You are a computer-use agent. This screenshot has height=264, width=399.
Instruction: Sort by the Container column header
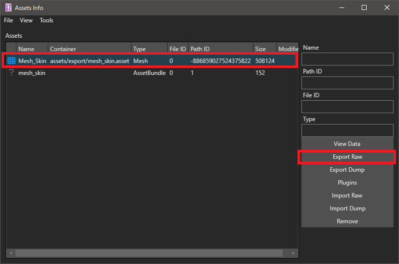(90, 49)
